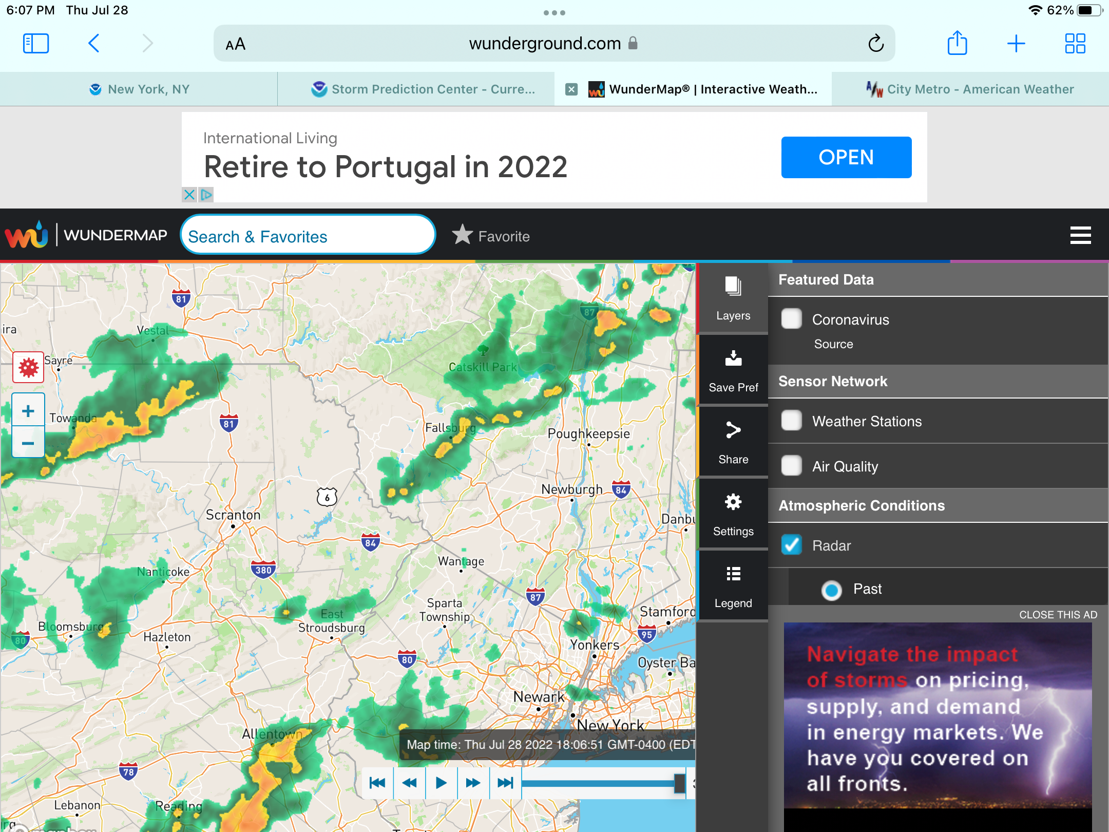Viewport: 1109px width, 832px height.
Task: Enable the Weather Stations layer checkbox
Action: [x=791, y=421]
